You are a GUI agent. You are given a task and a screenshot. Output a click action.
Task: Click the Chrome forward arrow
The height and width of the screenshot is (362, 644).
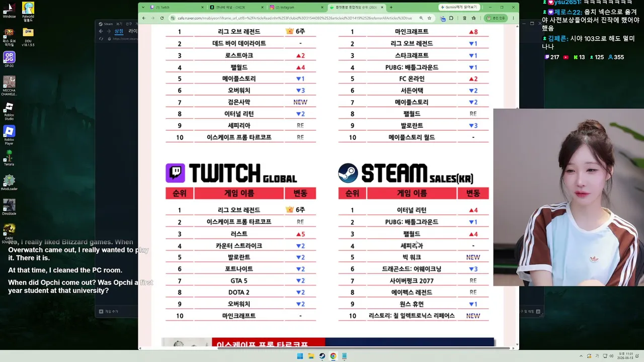(x=152, y=18)
